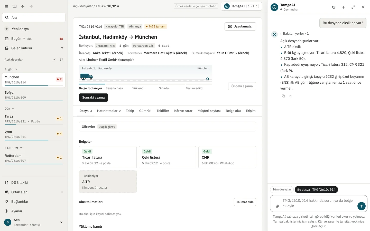
Task: Open DİİB takibi from the sidebar
Action: click(34, 182)
